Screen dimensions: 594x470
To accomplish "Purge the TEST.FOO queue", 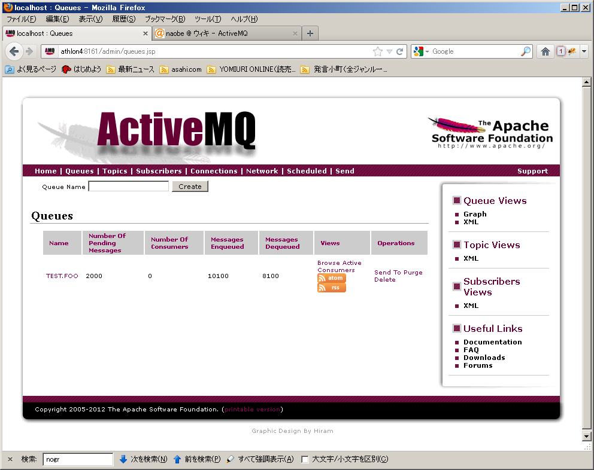I will (413, 273).
